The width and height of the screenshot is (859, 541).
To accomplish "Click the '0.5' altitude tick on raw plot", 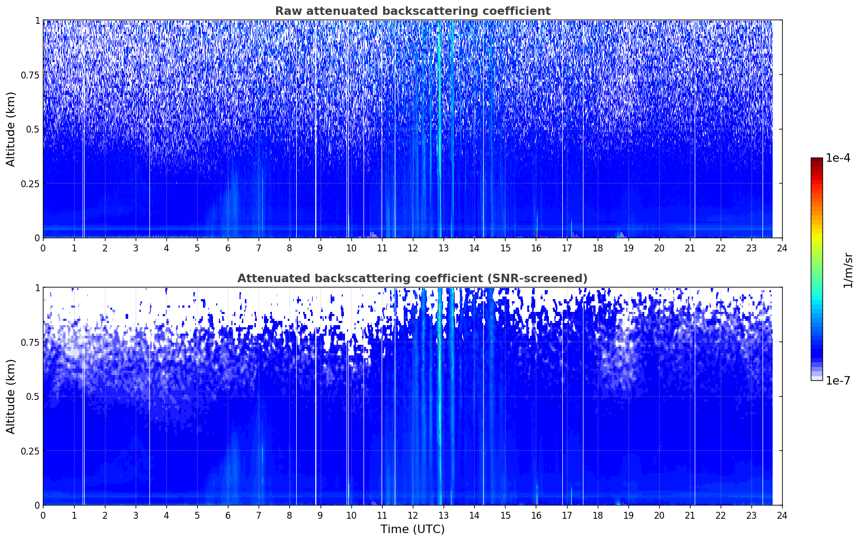I will (32, 129).
